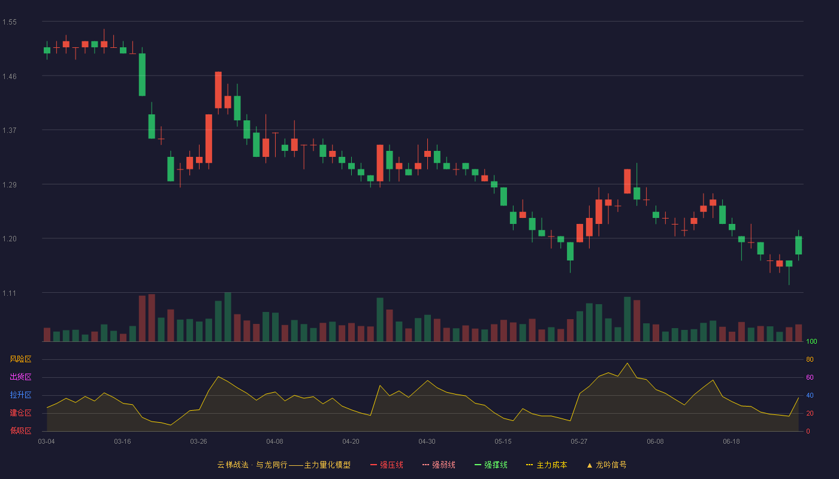Click the red 20 indicator axis value
This screenshot has width=839, height=479.
tap(810, 413)
